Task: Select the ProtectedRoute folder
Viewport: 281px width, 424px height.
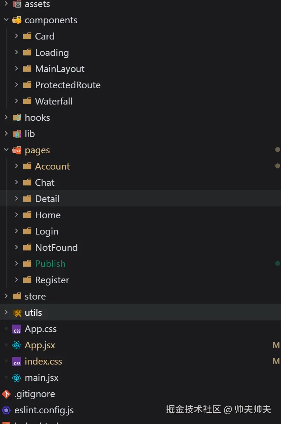Action: pos(67,85)
